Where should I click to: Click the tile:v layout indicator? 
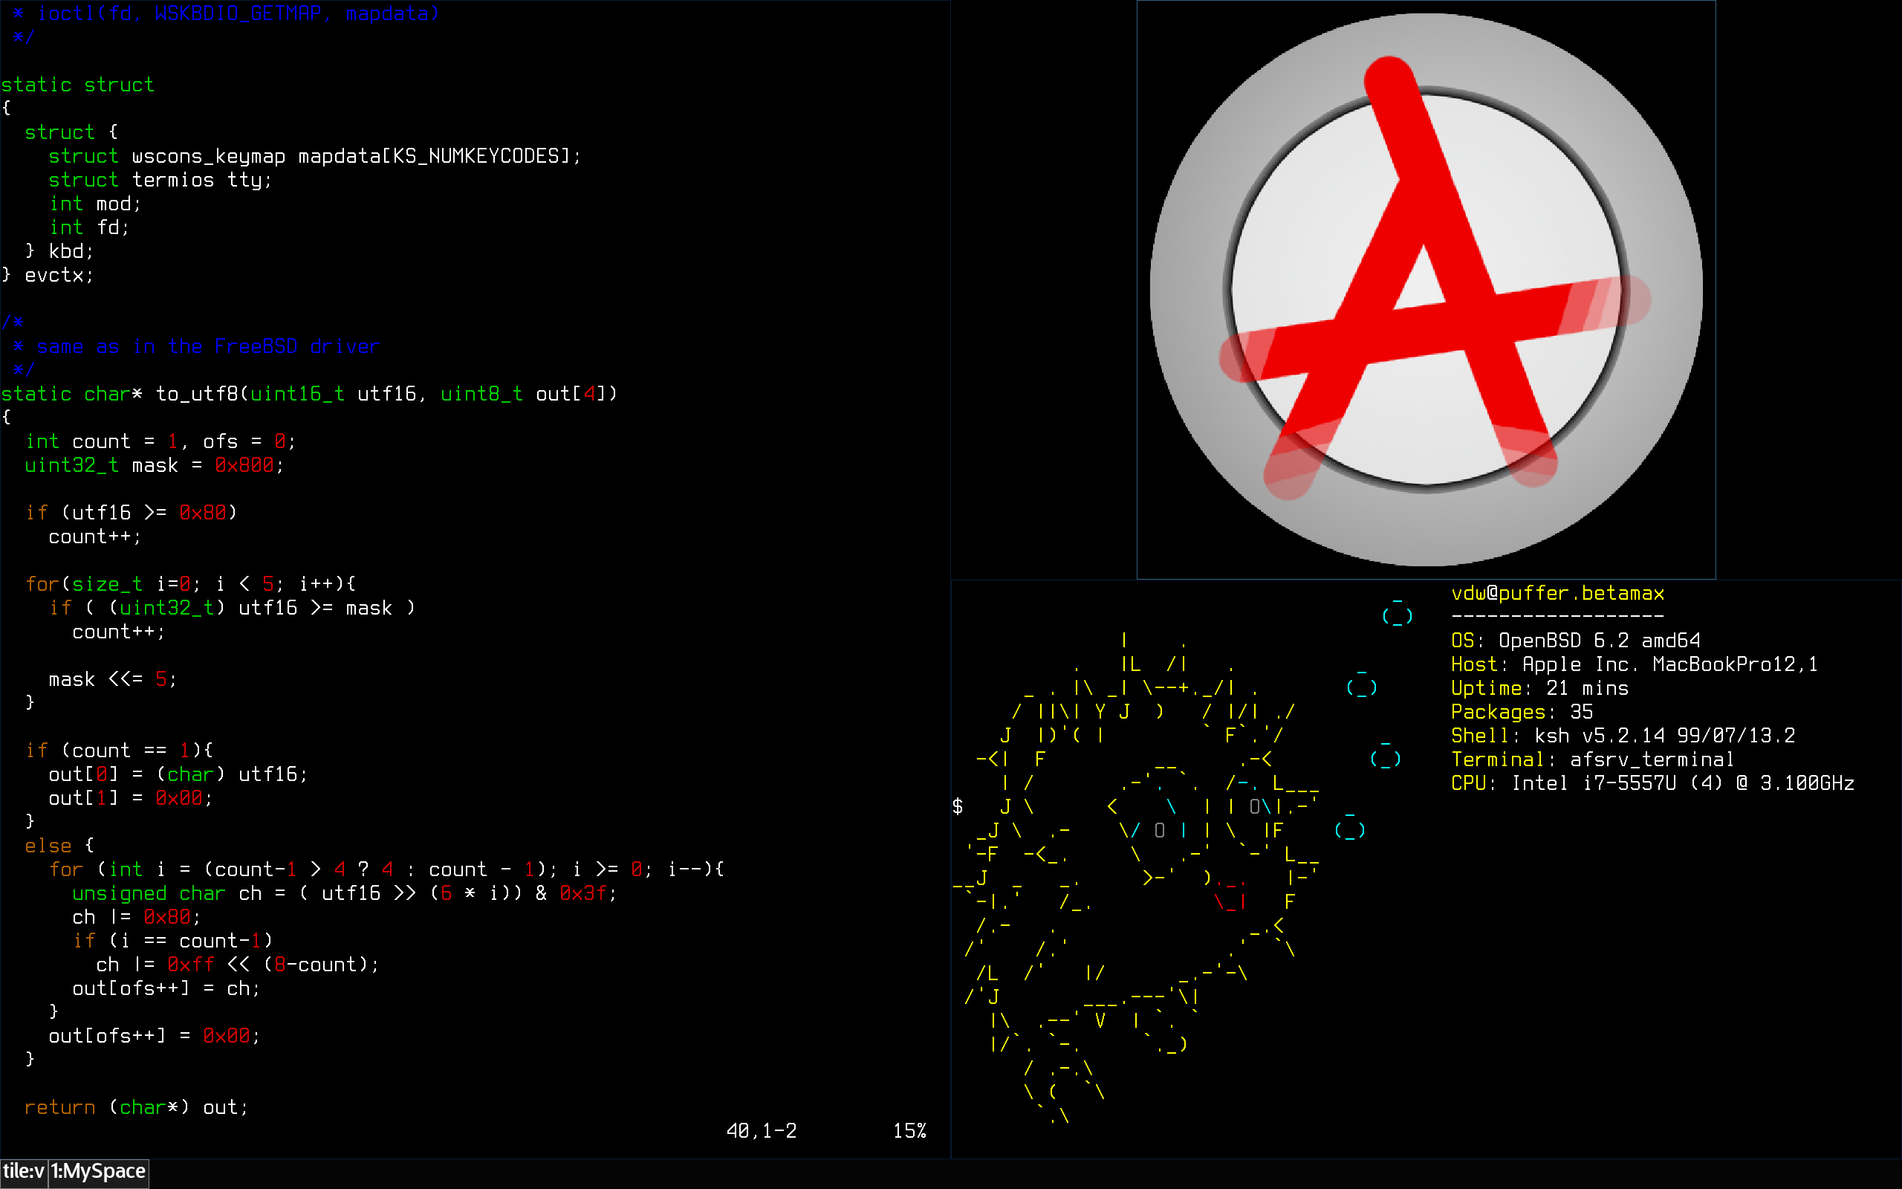click(x=24, y=1172)
